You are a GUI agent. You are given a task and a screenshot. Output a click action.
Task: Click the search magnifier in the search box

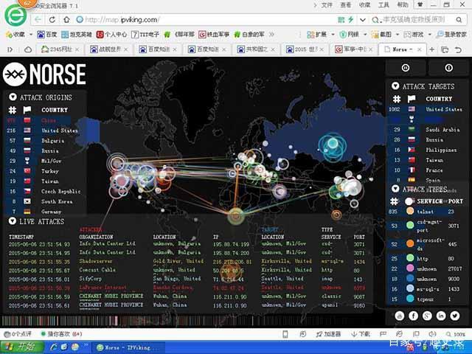pyautogui.click(x=459, y=20)
